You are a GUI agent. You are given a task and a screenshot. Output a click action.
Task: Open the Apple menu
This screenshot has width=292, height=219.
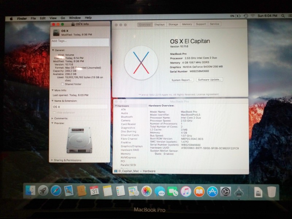click(x=11, y=19)
